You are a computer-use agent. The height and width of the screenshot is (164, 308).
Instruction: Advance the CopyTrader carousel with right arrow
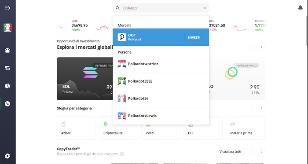261,152
